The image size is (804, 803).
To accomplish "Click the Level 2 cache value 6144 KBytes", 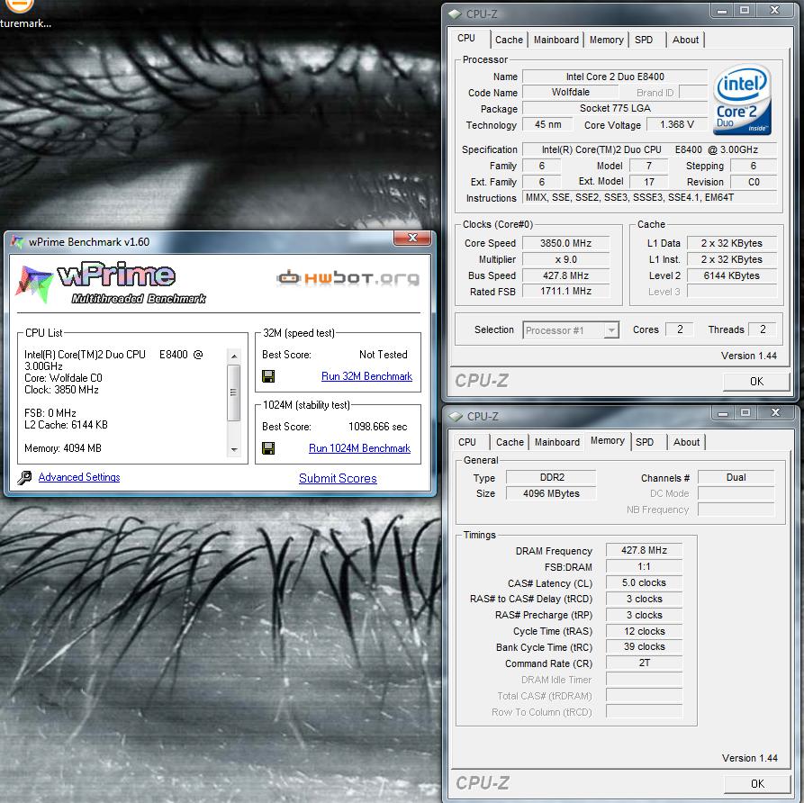I will click(732, 275).
